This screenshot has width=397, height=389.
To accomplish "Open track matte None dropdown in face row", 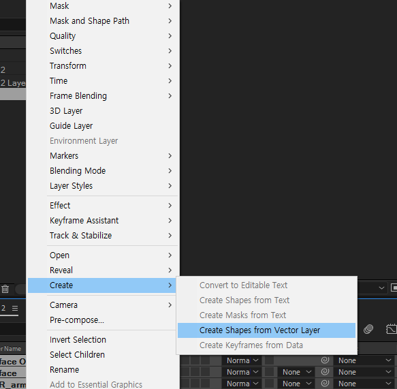I will tap(296, 372).
